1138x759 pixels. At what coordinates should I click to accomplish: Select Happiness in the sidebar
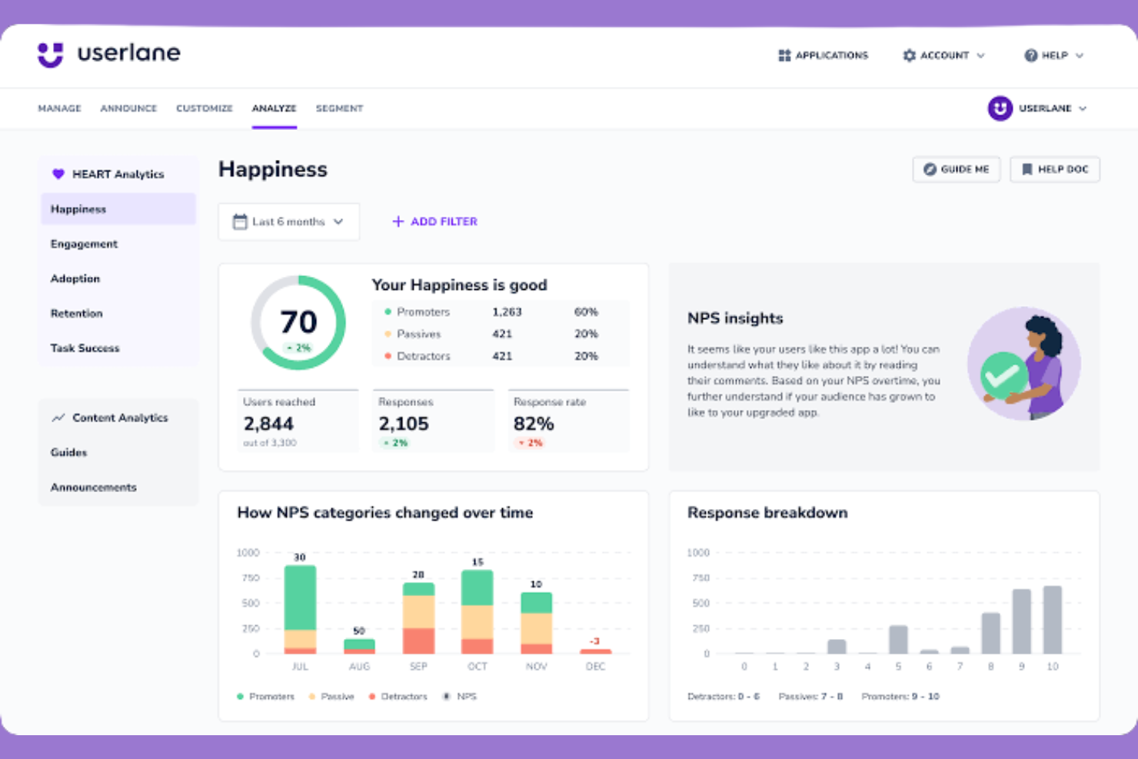pyautogui.click(x=118, y=209)
